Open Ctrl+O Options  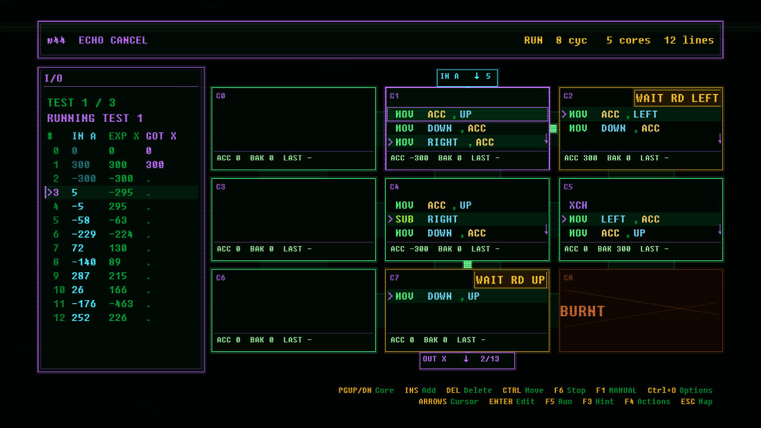click(680, 391)
